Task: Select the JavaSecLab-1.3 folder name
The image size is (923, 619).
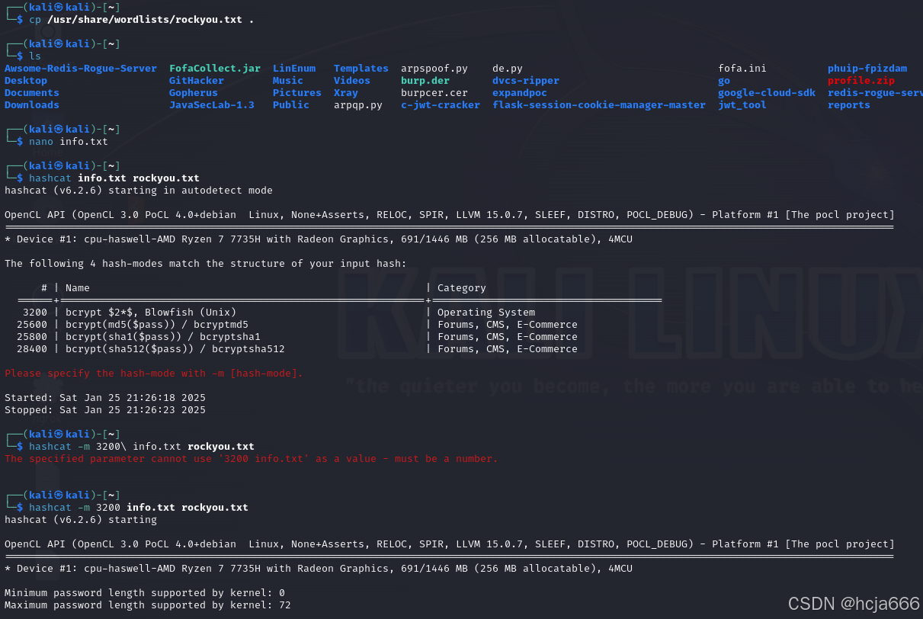Action: coord(212,105)
